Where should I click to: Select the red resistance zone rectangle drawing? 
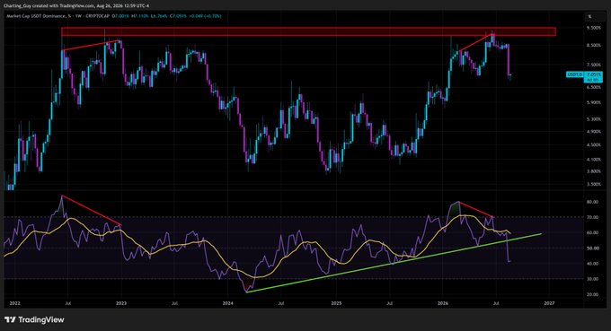308,31
